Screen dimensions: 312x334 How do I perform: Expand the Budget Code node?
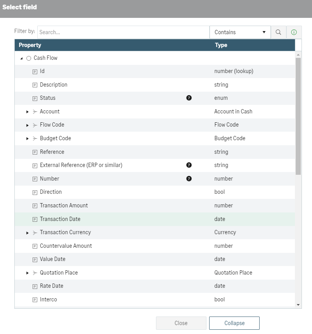pyautogui.click(x=27, y=139)
